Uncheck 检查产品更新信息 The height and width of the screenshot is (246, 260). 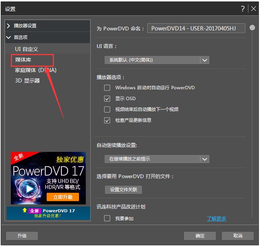107,120
